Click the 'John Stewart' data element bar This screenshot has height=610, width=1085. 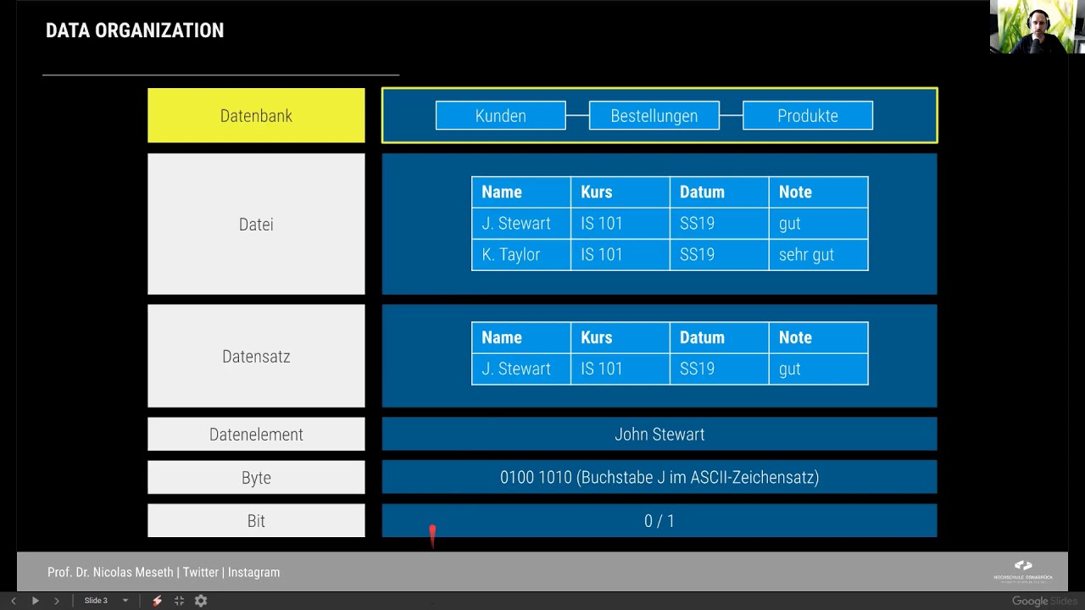pos(659,434)
